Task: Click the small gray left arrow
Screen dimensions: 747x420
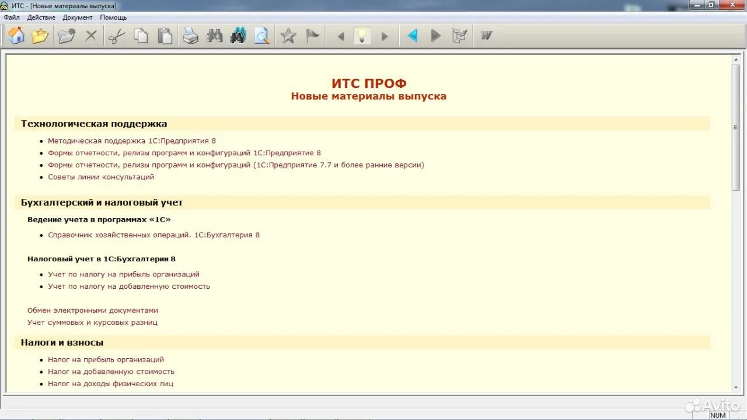Action: pos(341,37)
